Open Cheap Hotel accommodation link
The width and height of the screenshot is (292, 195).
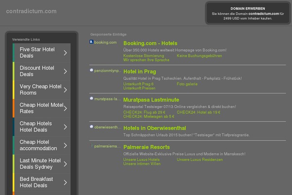(41, 145)
